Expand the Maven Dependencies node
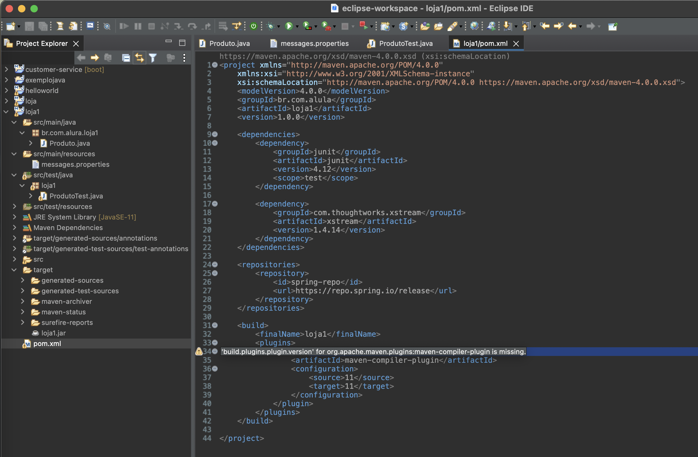Image resolution: width=698 pixels, height=457 pixels. [x=14, y=228]
